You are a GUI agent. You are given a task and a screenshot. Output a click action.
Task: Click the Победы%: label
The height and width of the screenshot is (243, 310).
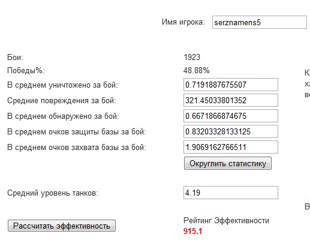coord(26,70)
